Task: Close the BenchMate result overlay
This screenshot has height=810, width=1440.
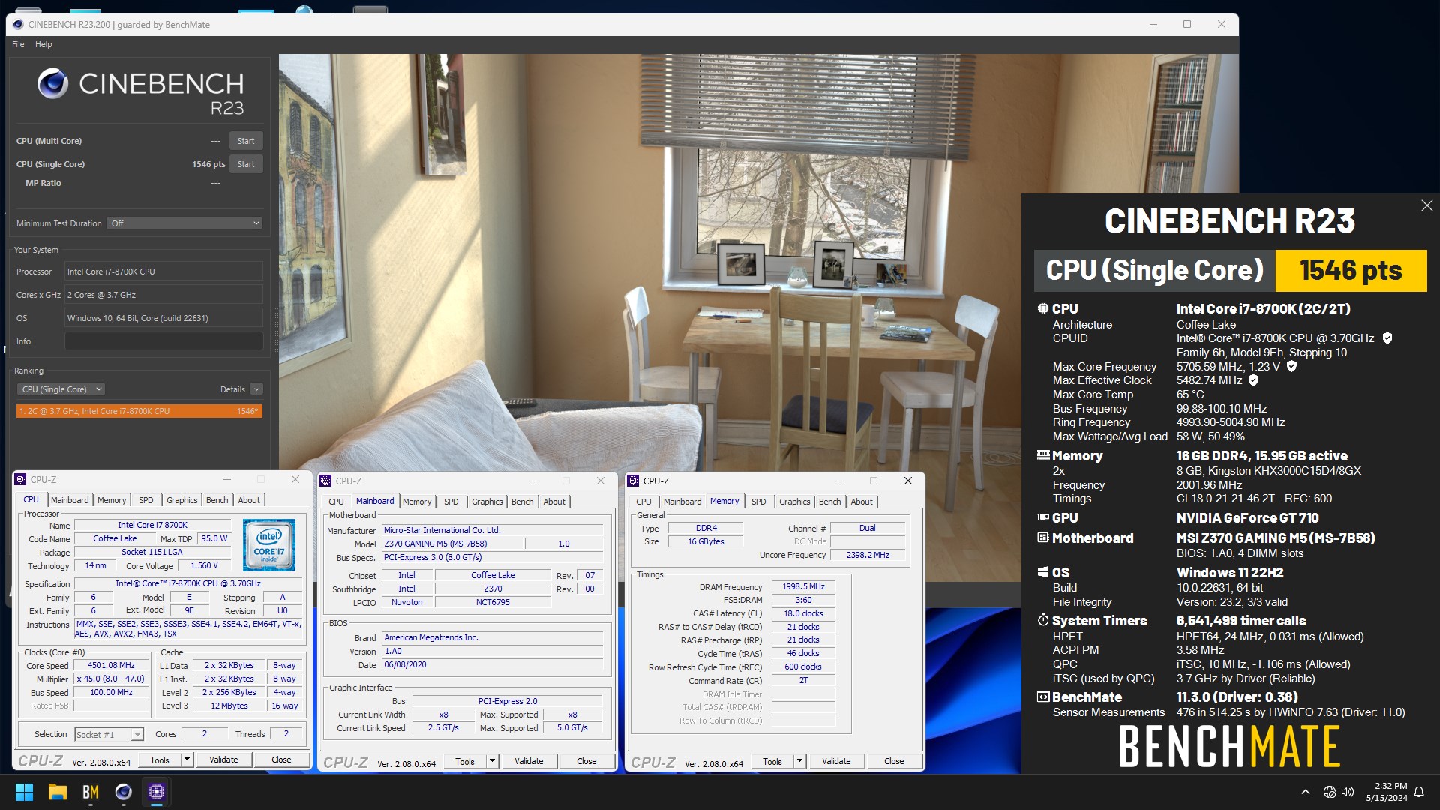Action: click(x=1426, y=205)
